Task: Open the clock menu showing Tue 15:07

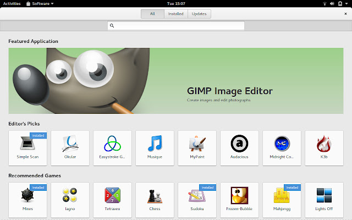Action: pyautogui.click(x=176, y=4)
